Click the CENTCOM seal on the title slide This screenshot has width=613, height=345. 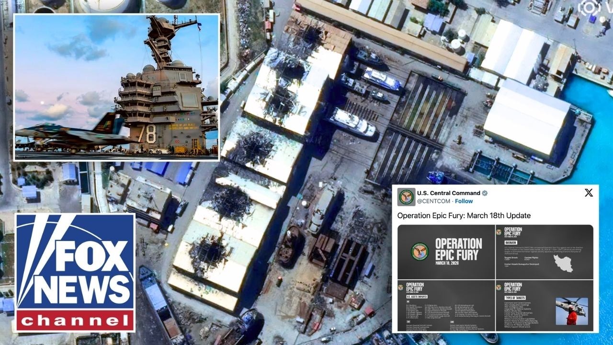point(420,251)
